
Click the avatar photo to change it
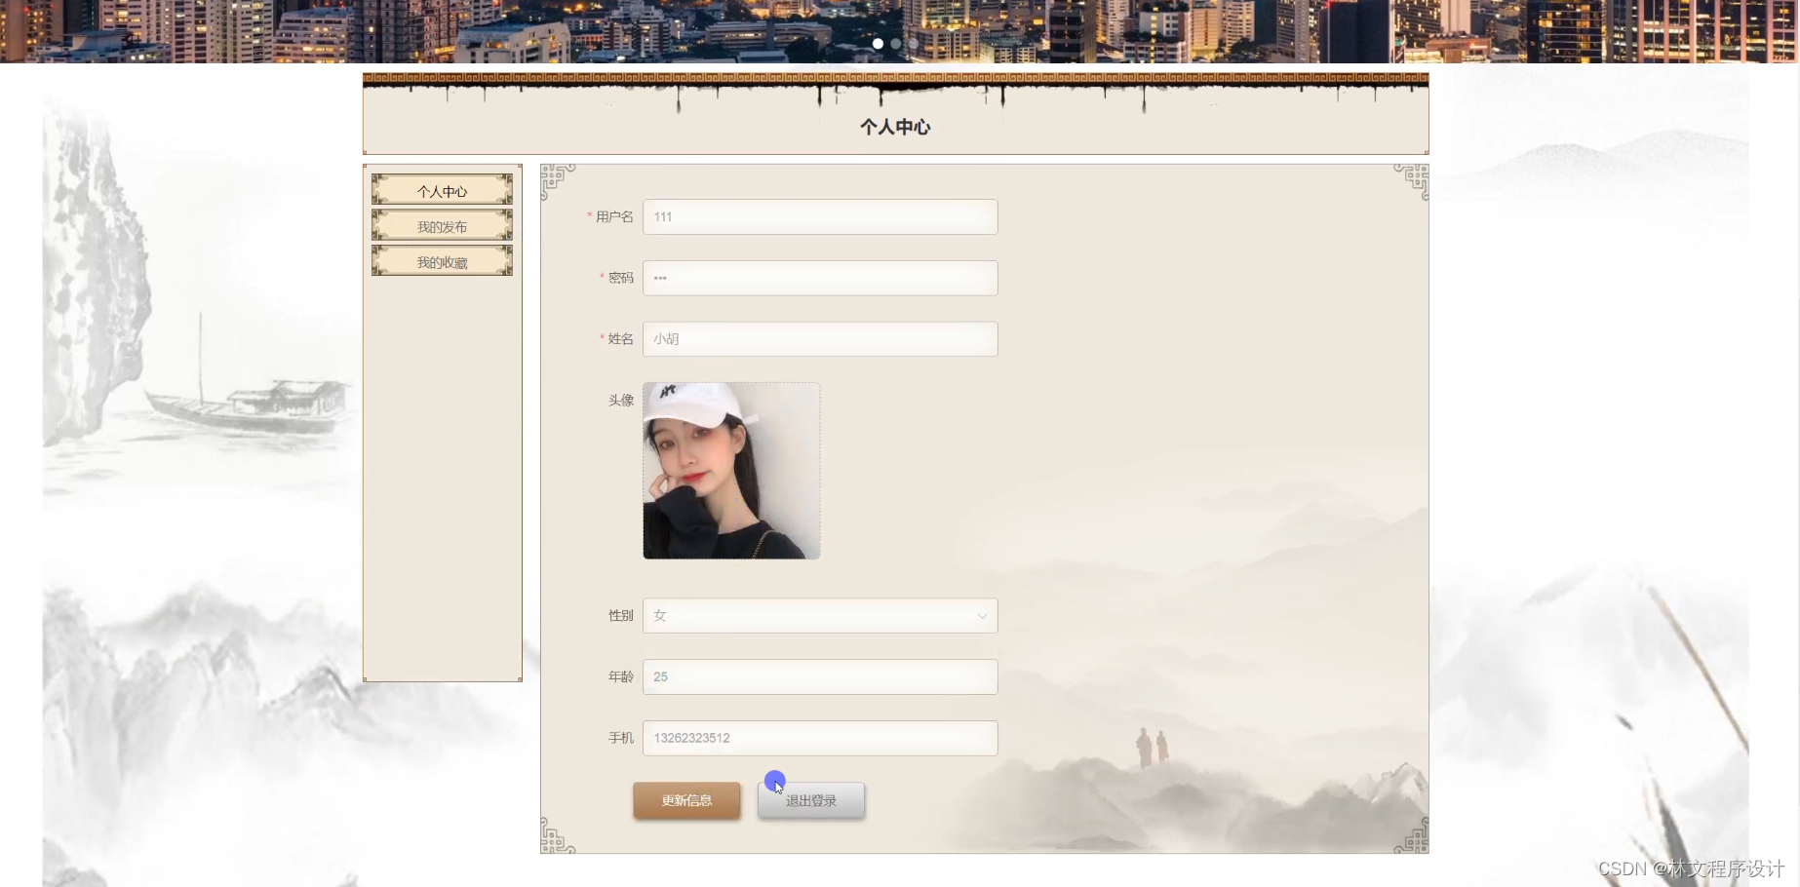[730, 470]
